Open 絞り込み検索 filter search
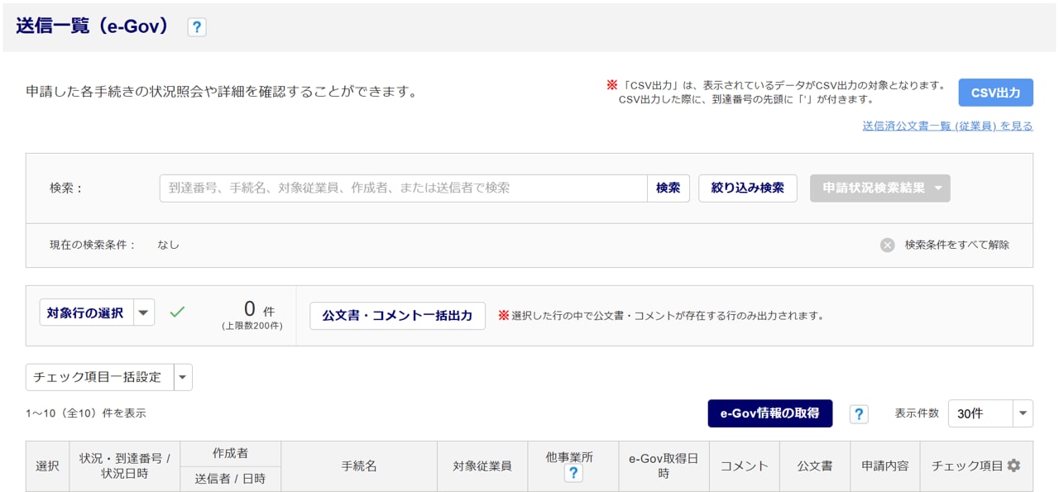 pyautogui.click(x=747, y=188)
